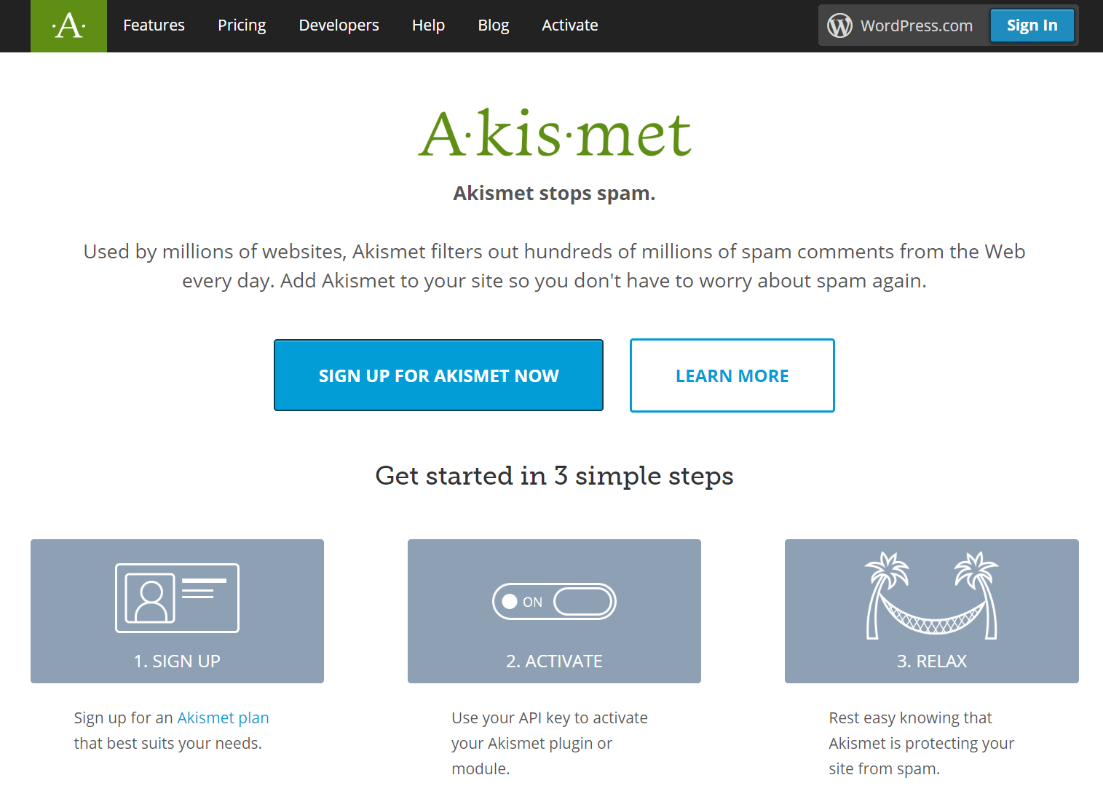
Task: Click the Learn More button
Action: coord(732,375)
